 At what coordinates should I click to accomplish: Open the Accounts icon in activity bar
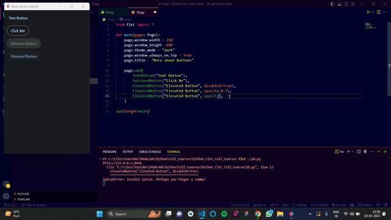pos(6,185)
